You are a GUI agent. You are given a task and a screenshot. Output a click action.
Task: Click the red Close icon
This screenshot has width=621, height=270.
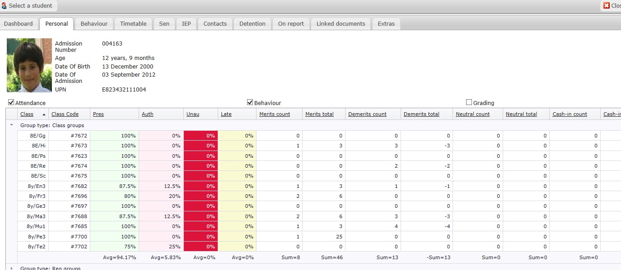click(607, 6)
